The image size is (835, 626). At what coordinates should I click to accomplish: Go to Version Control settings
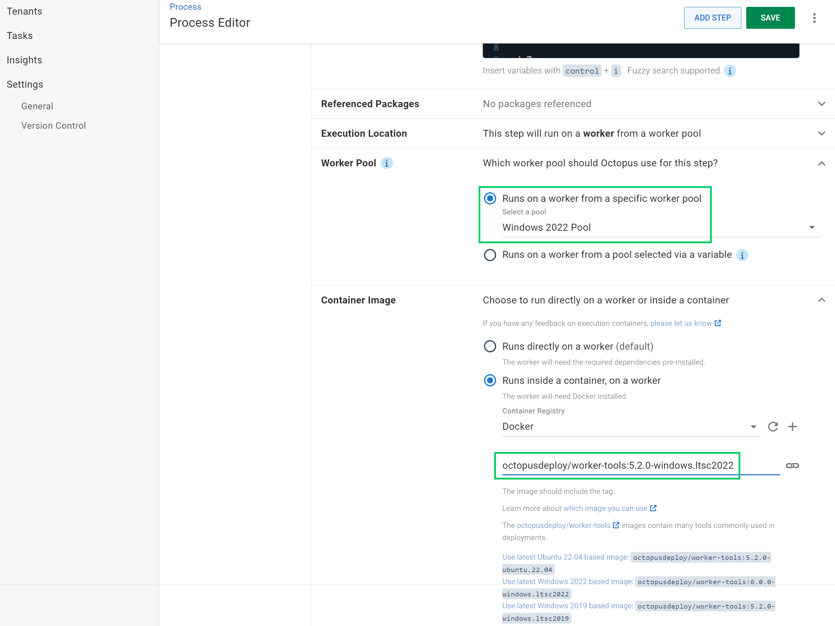pyautogui.click(x=53, y=126)
